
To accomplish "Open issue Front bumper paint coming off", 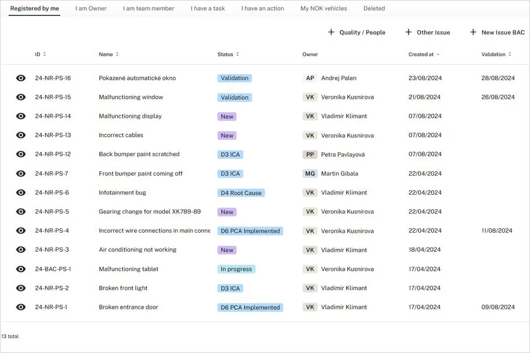I will click(140, 173).
